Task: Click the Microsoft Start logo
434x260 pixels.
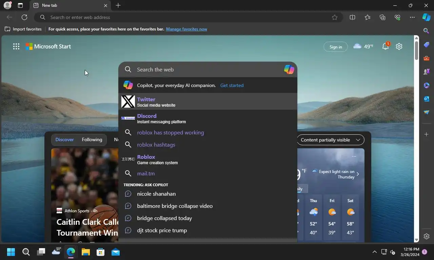Action: [48, 47]
